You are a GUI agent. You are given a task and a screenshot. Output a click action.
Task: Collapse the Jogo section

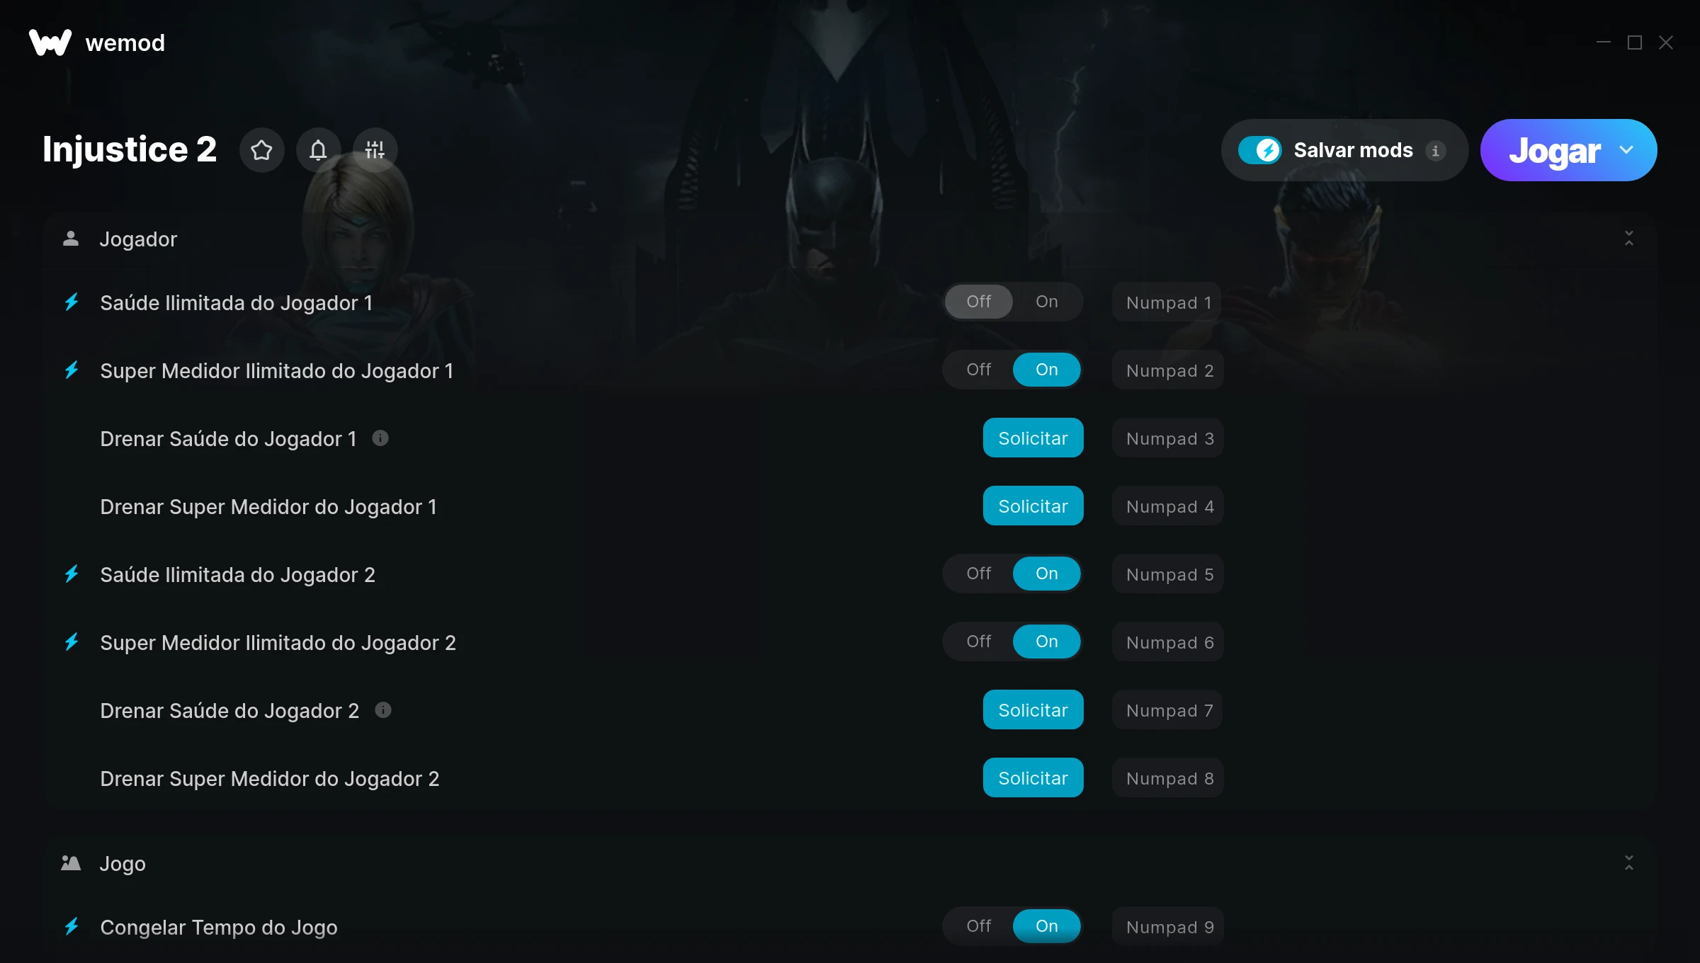(x=1629, y=862)
